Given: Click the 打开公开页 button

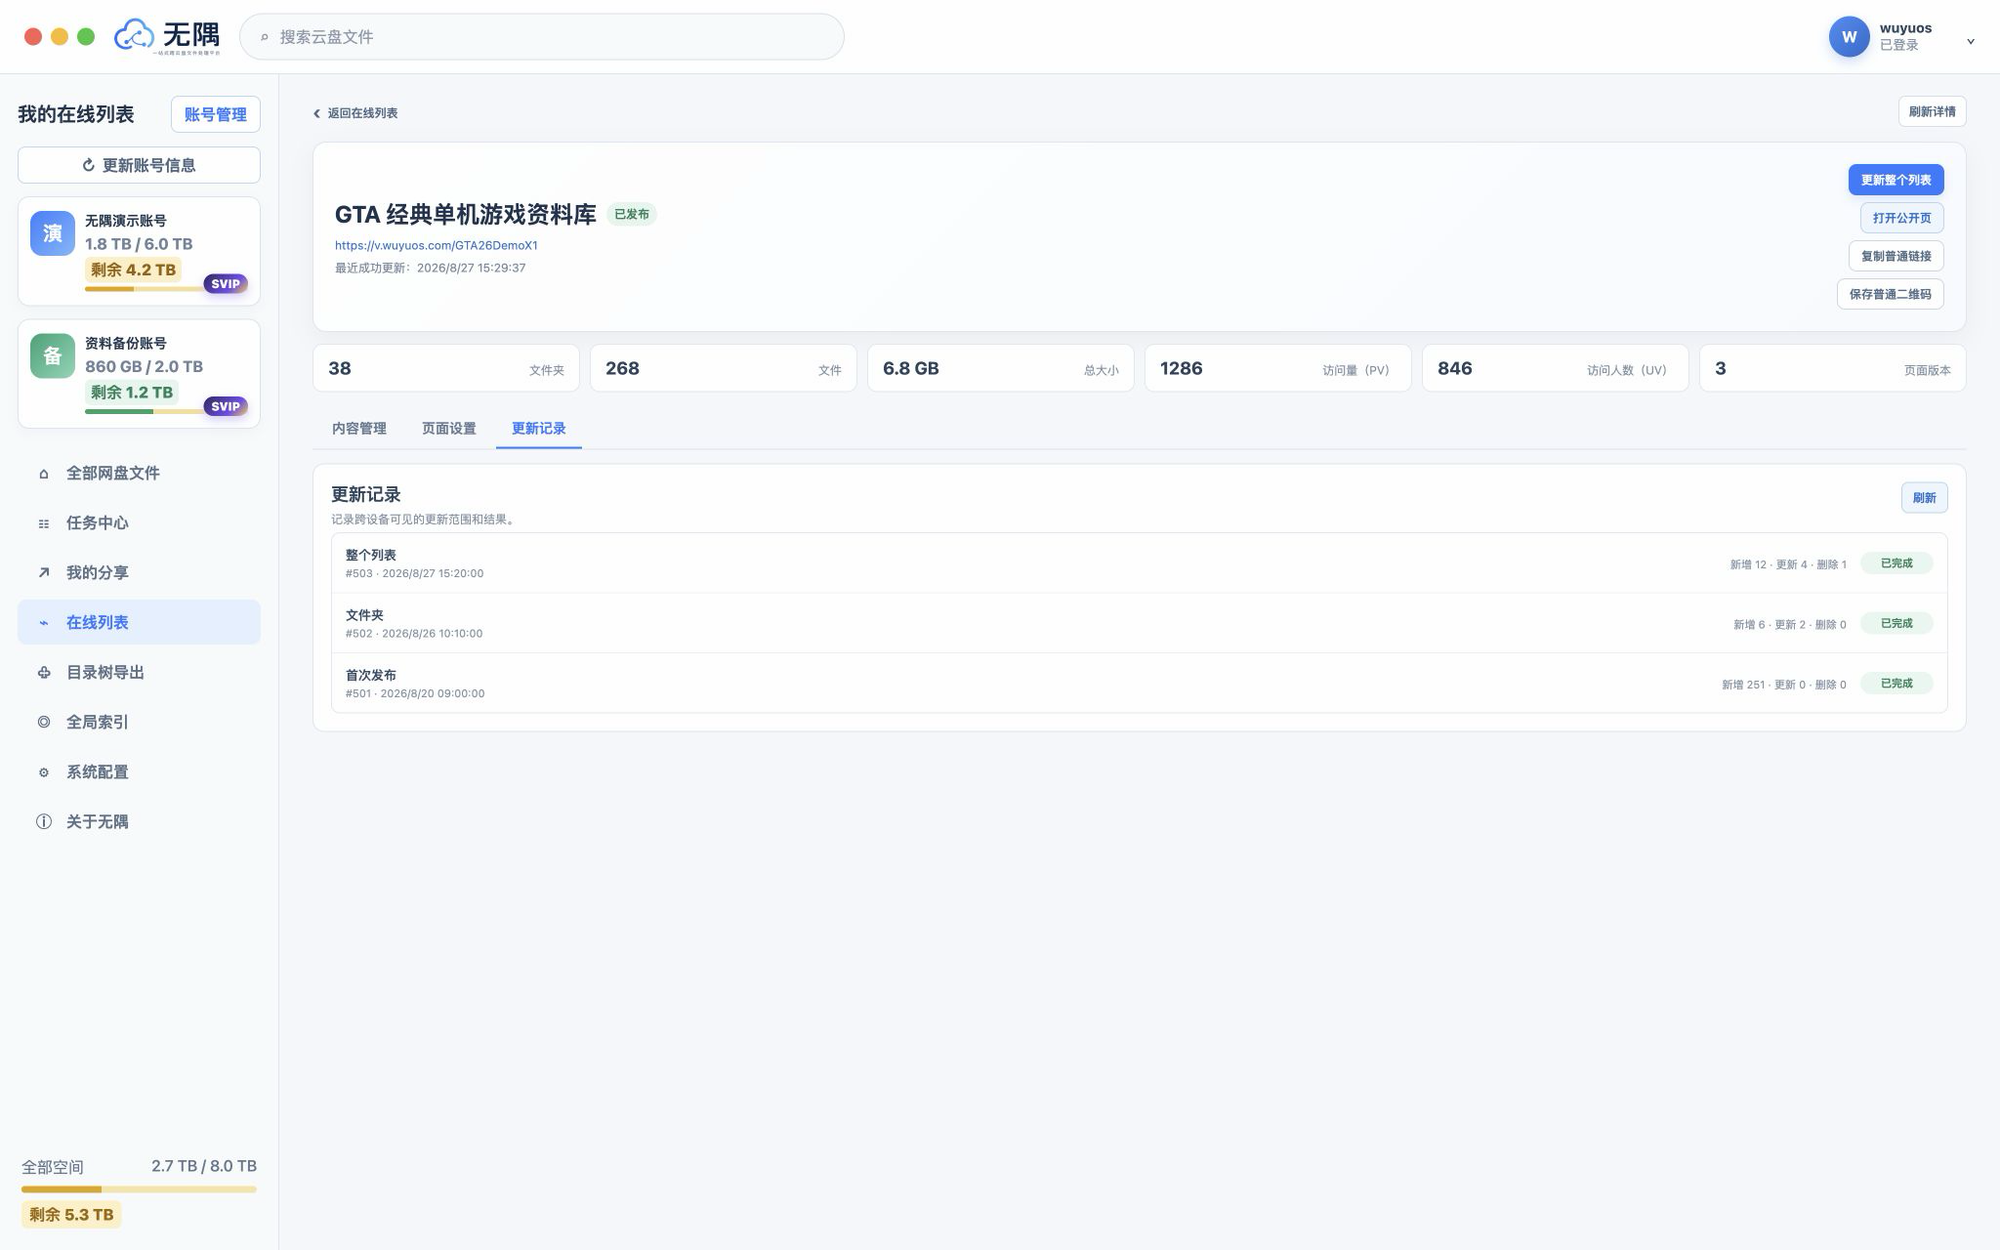Looking at the screenshot, I should tap(1901, 218).
